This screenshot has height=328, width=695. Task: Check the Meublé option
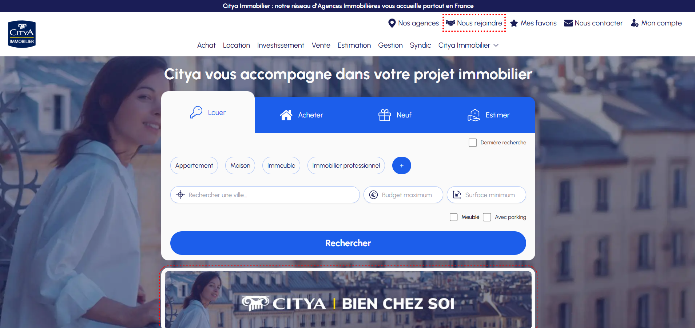pos(453,217)
